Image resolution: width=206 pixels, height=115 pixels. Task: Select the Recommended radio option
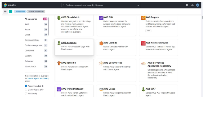coord(26,86)
